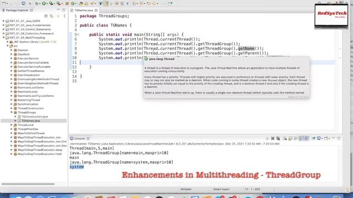Click the Open Type toolbar icon
Screen dimensions: 353x198
click(x=81, y=3)
